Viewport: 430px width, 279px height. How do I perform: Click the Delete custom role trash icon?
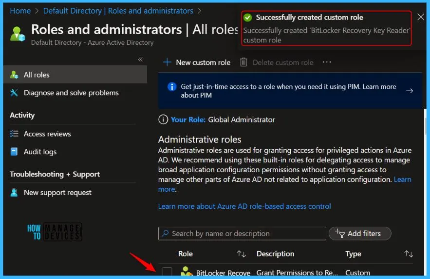(243, 62)
